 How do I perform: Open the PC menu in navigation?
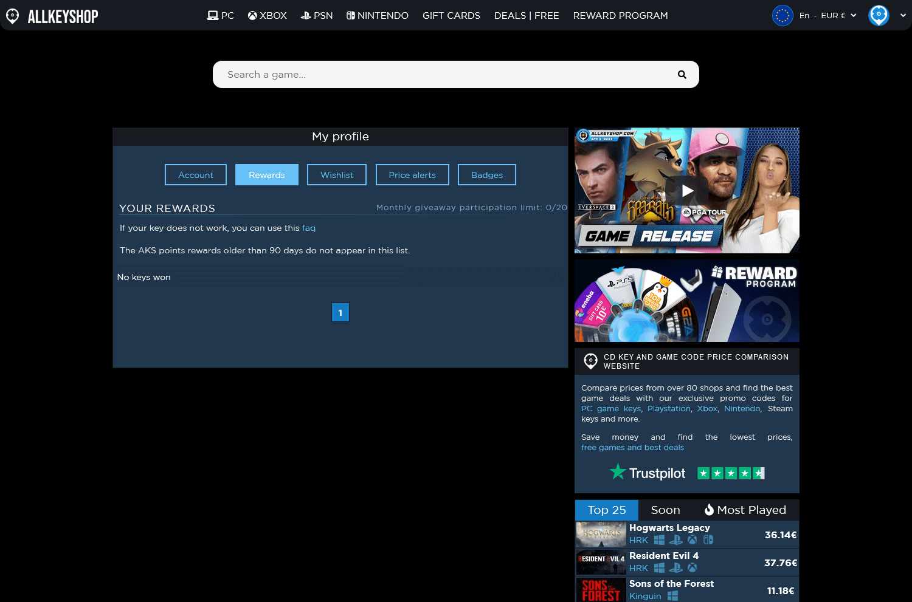[x=221, y=16]
